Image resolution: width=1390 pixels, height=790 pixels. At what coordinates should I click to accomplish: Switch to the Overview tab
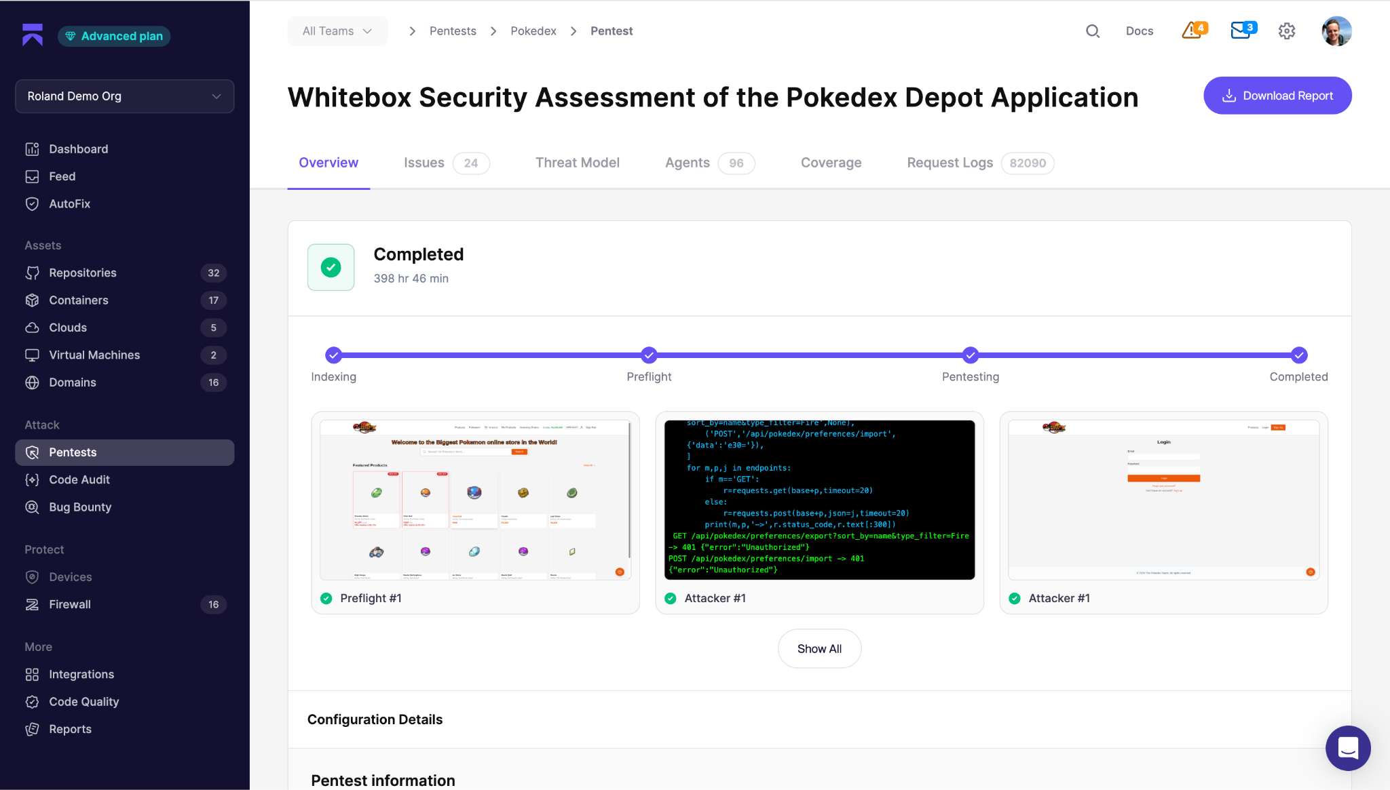tap(328, 163)
